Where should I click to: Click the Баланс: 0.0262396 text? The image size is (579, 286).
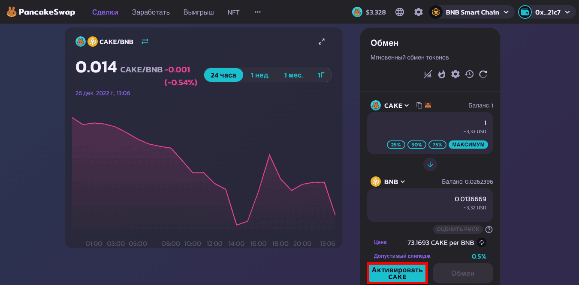[x=467, y=182]
